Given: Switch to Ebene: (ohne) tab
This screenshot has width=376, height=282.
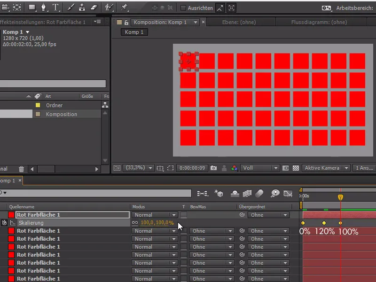Looking at the screenshot, I should click(x=239, y=22).
